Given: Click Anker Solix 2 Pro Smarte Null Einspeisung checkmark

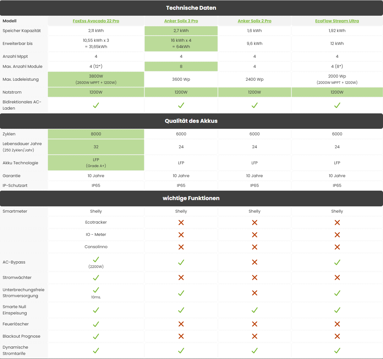Looking at the screenshot, I should click(x=254, y=310).
